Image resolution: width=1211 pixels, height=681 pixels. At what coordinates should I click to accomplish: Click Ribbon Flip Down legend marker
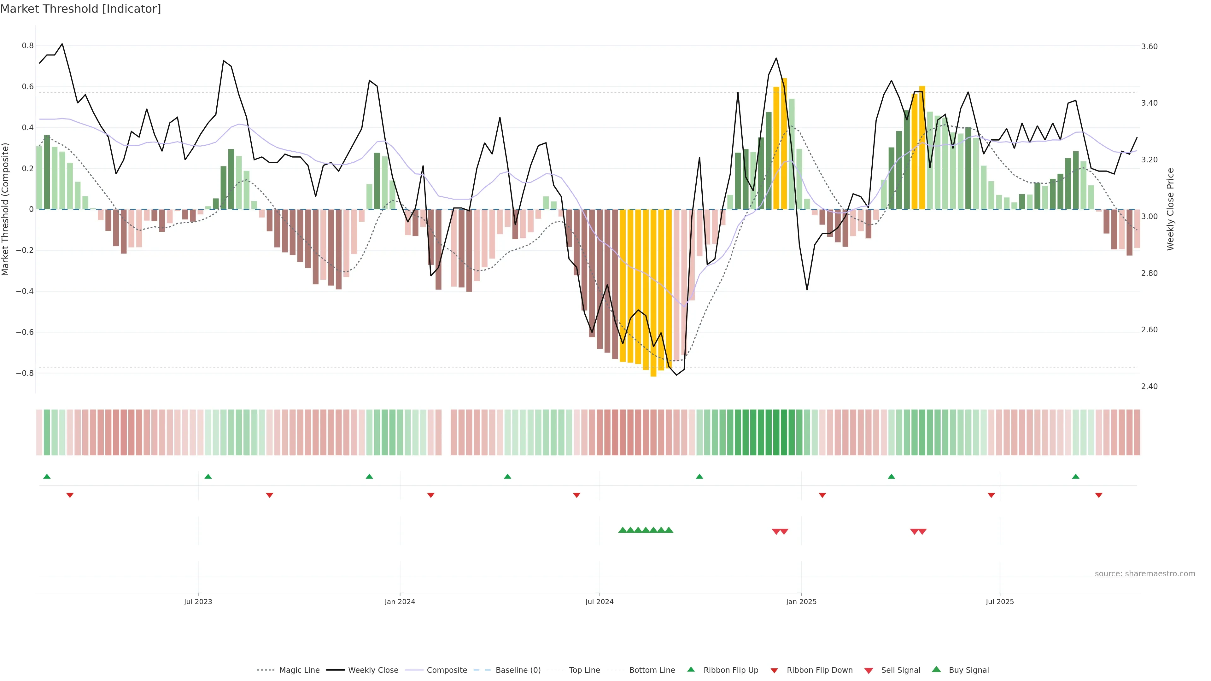(x=774, y=671)
